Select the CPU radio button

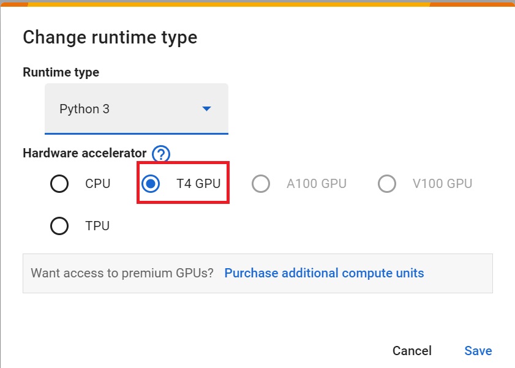pos(59,183)
